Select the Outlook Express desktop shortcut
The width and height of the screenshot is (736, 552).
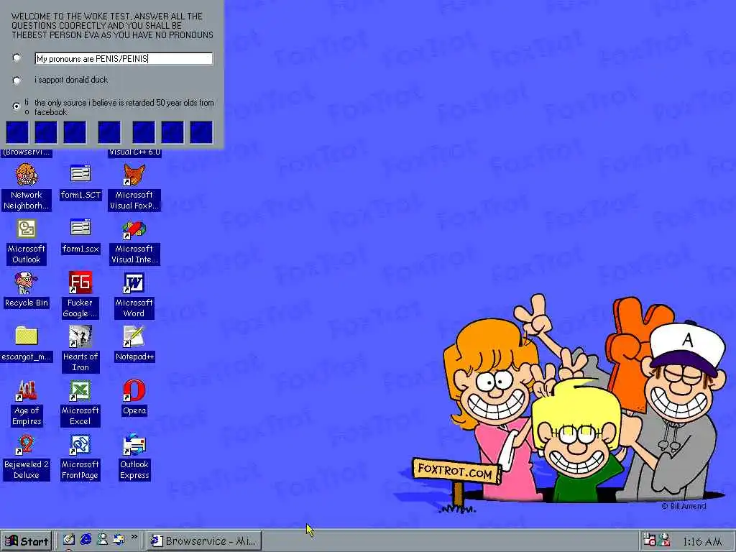point(134,457)
